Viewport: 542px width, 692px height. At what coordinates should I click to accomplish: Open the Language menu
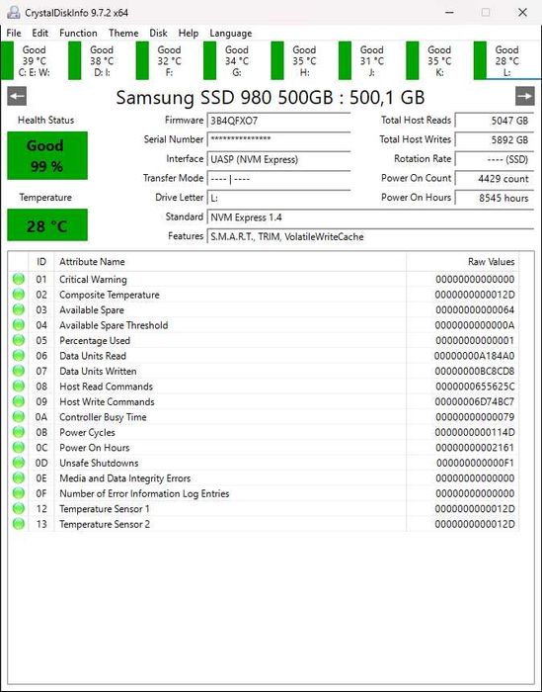coord(231,33)
